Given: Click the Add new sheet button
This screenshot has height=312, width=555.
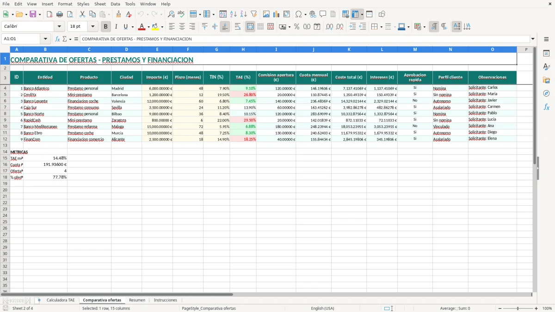Looking at the screenshot, I should tap(39, 300).
